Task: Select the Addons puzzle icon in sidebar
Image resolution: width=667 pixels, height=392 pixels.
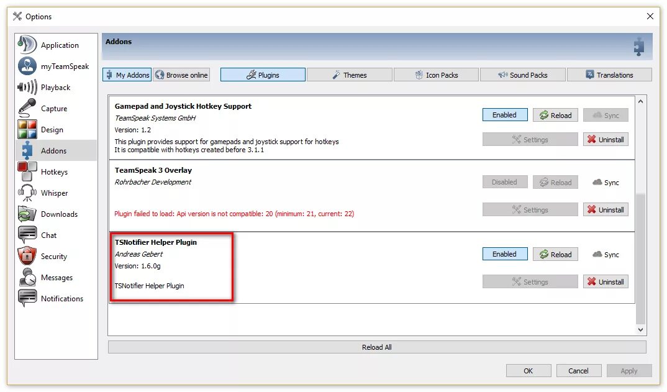Action: [27, 151]
